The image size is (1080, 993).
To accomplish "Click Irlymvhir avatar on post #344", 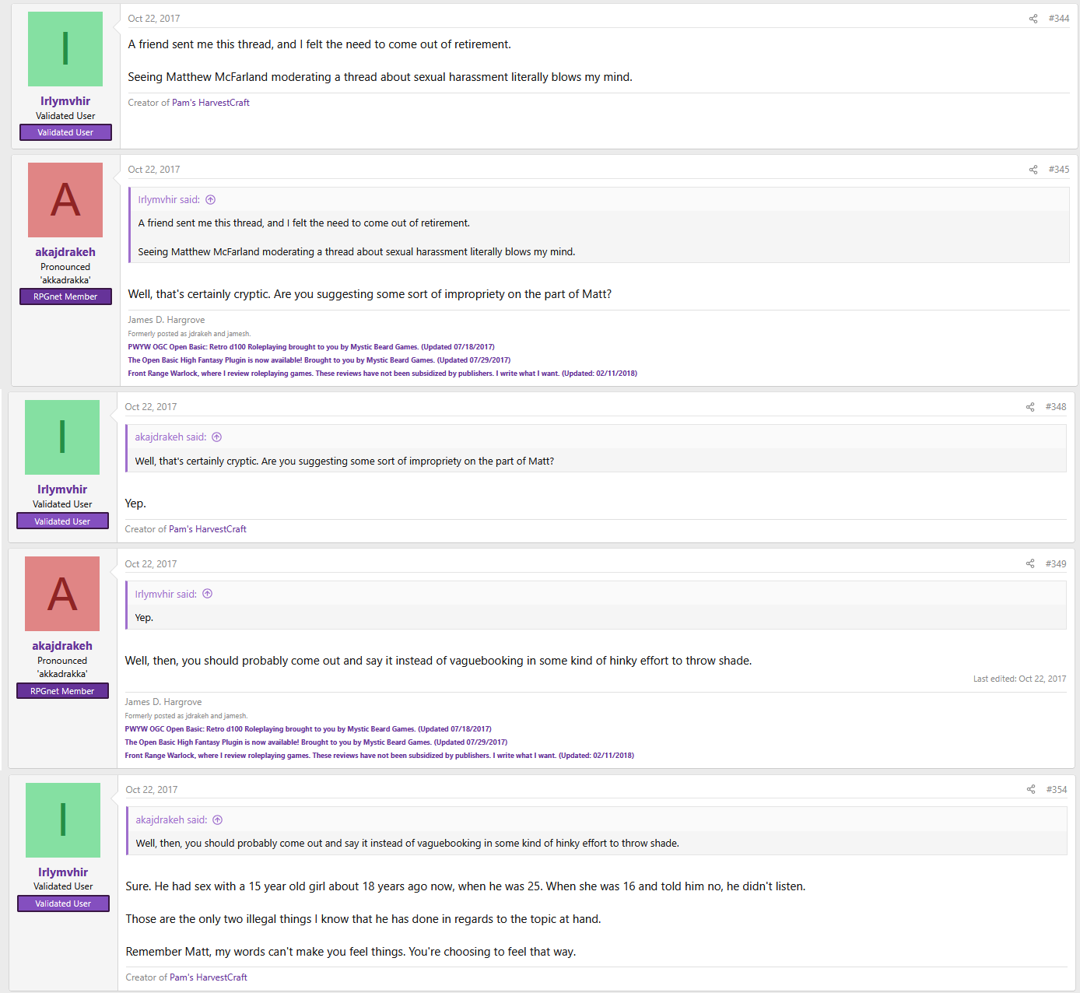I will (65, 49).
